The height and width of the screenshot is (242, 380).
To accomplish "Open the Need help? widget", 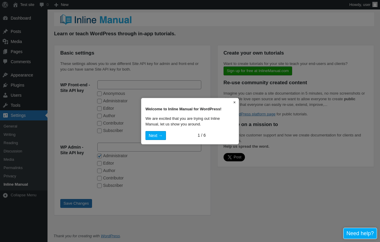I will click(360, 233).
